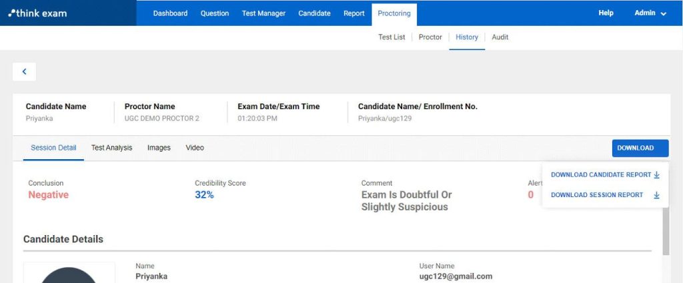Switch to the Test List sub-tab

tap(392, 37)
